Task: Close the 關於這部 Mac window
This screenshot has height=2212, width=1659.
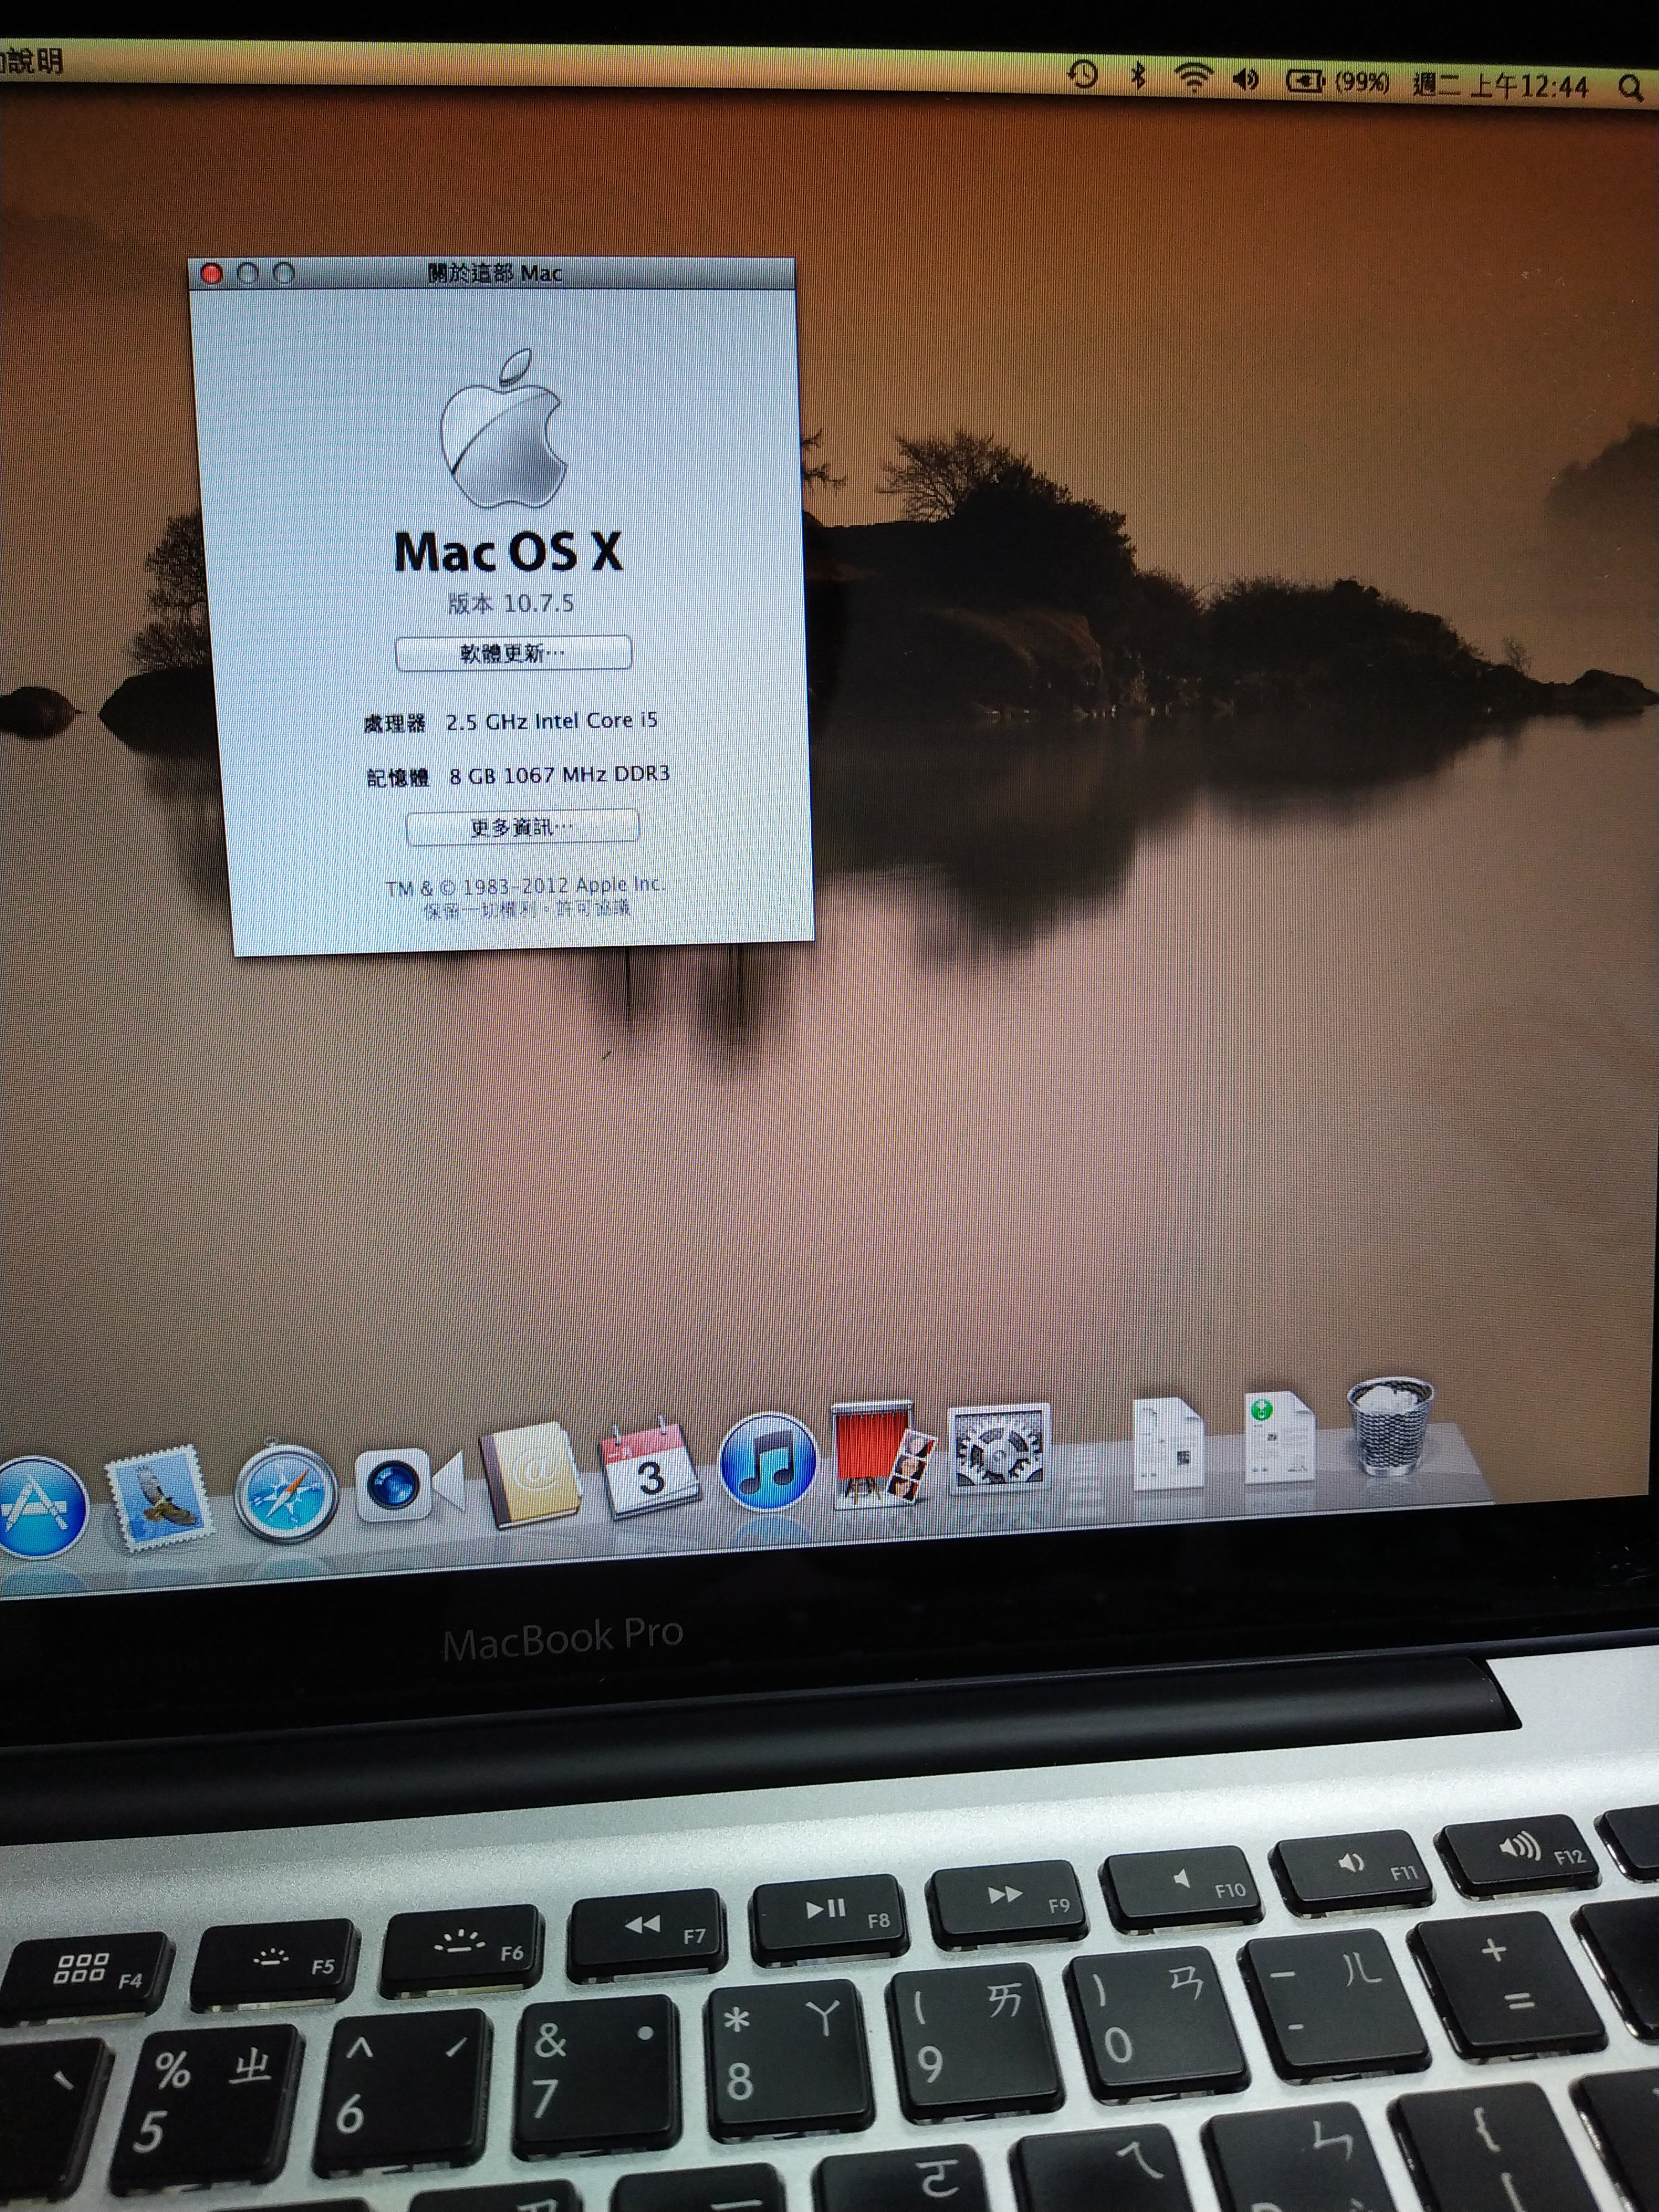Action: [x=211, y=274]
